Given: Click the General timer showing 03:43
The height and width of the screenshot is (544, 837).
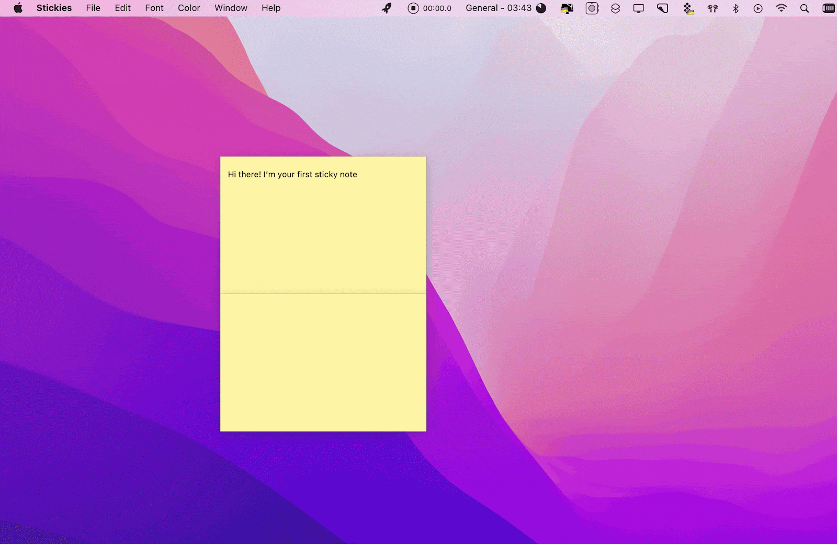Looking at the screenshot, I should [497, 8].
